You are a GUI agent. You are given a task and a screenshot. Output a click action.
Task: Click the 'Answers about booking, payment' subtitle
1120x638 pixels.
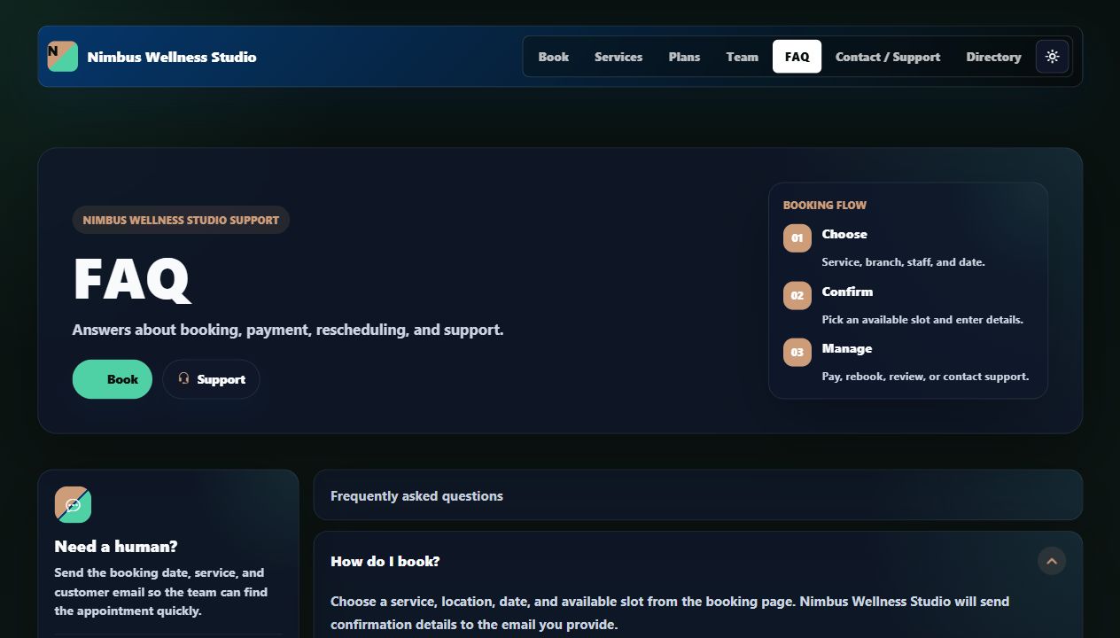(288, 330)
